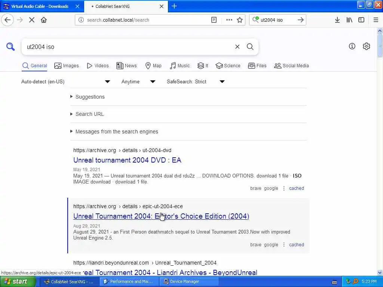Viewport: 383px width, 287px height.
Task: Switch to the News category
Action: (x=126, y=66)
